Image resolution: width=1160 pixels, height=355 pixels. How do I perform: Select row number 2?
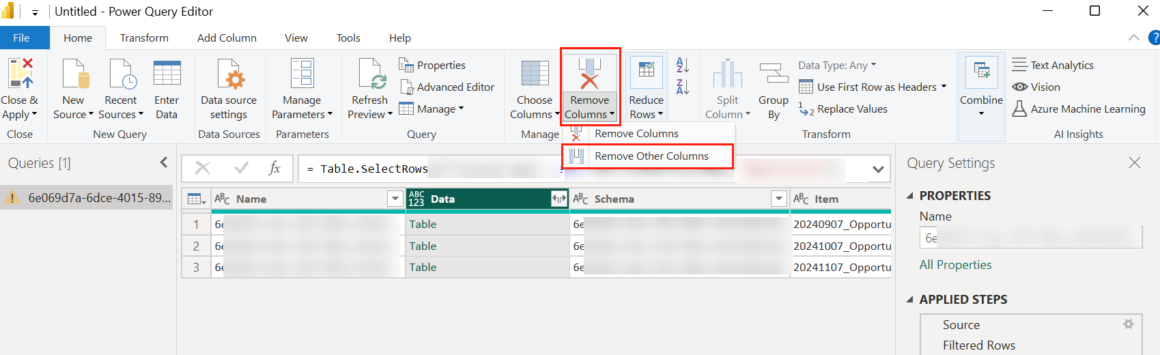tap(196, 246)
